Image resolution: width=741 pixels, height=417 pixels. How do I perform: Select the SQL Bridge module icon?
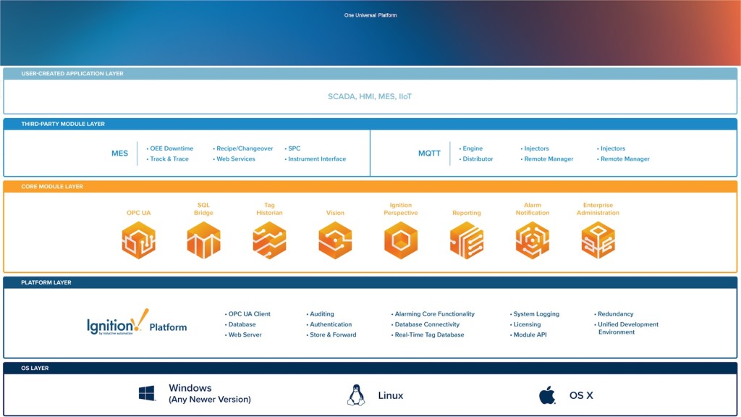(x=203, y=240)
